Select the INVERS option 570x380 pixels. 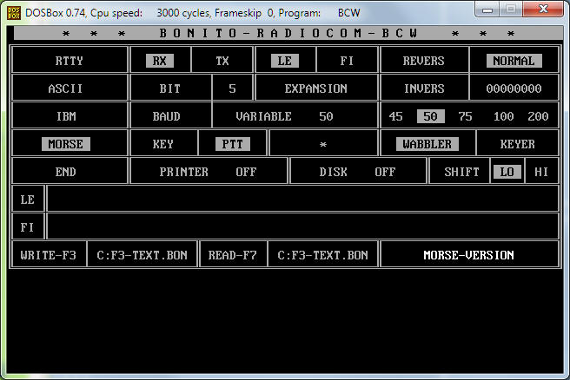click(x=424, y=88)
